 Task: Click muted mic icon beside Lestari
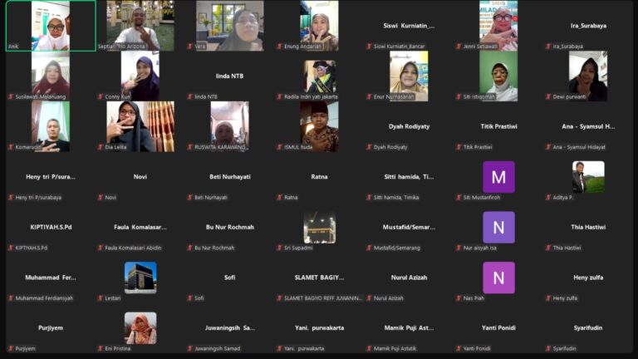point(100,298)
